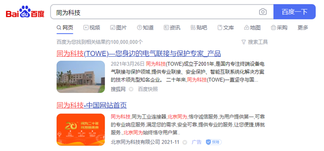
Task: Switch to the 图片 images tab
Action: [x=118, y=27]
